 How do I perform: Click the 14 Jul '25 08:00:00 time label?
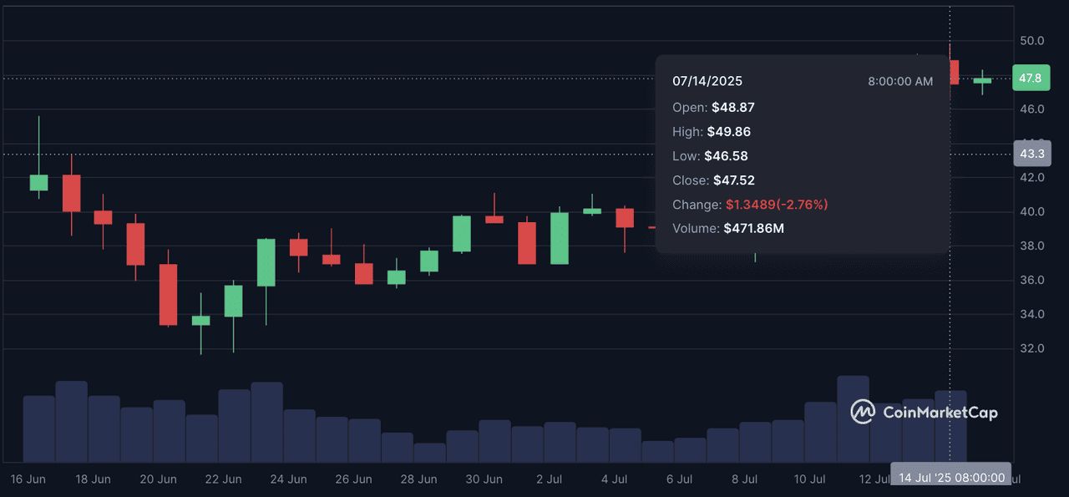click(950, 479)
